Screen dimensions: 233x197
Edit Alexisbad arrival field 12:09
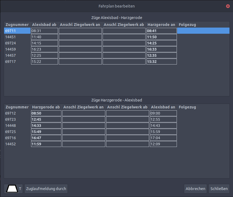163,144
